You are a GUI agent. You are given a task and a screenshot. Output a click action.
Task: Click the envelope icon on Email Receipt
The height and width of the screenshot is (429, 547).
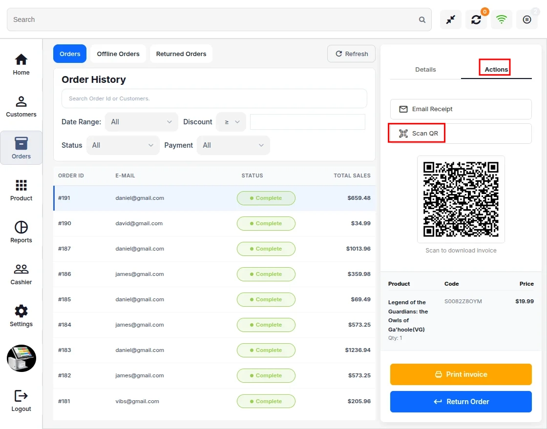(403, 109)
